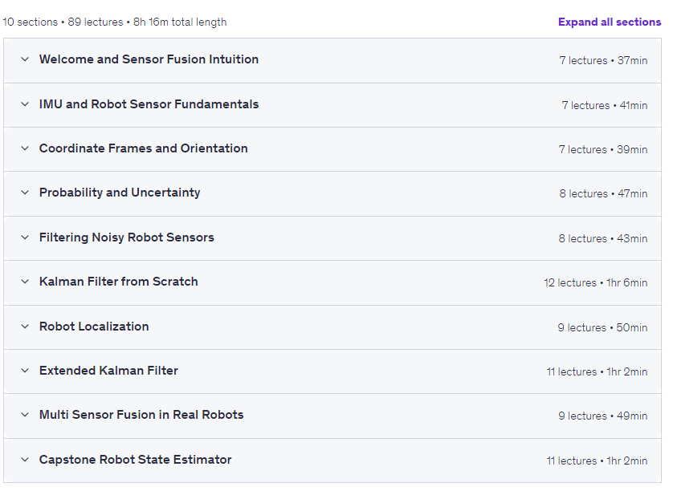673x491 pixels.
Task: Click the 9 lectures • 50min text
Action: 602,327
